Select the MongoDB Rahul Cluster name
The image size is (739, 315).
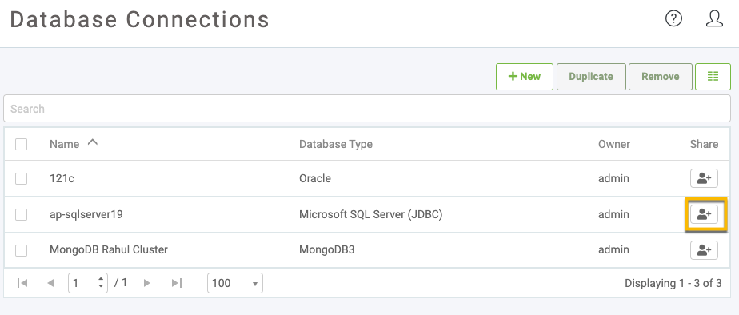(x=109, y=250)
